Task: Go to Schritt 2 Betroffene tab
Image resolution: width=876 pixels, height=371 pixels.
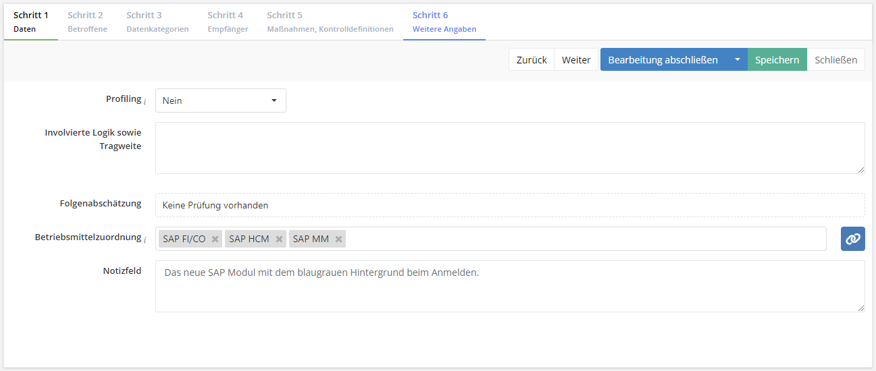Action: (87, 22)
